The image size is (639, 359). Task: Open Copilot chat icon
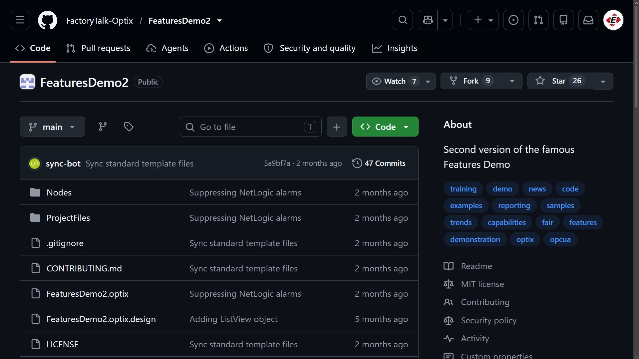click(x=428, y=20)
